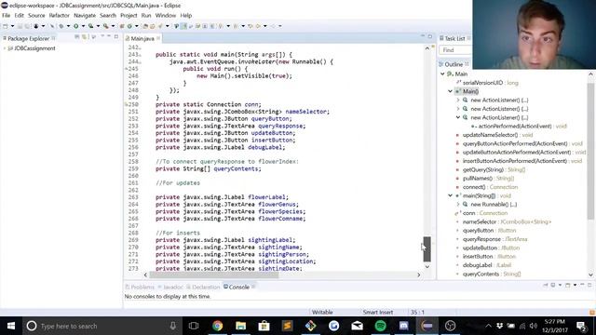Open the Windows Start menu
This screenshot has width=596, height=335.
coord(11,326)
